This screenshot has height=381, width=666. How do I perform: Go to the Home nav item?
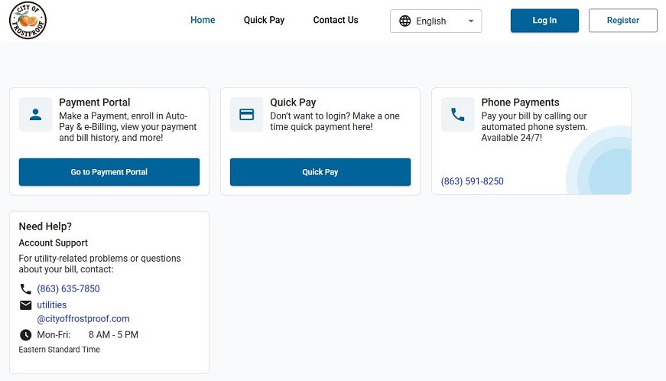[203, 20]
